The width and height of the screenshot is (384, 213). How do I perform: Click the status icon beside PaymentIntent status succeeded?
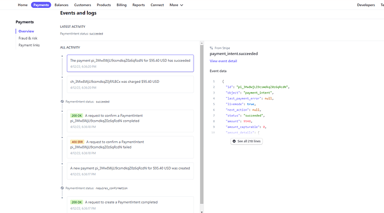point(62,102)
